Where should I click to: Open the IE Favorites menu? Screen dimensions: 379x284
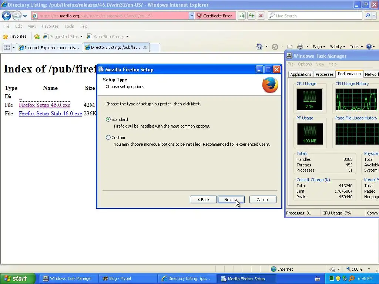[50, 26]
